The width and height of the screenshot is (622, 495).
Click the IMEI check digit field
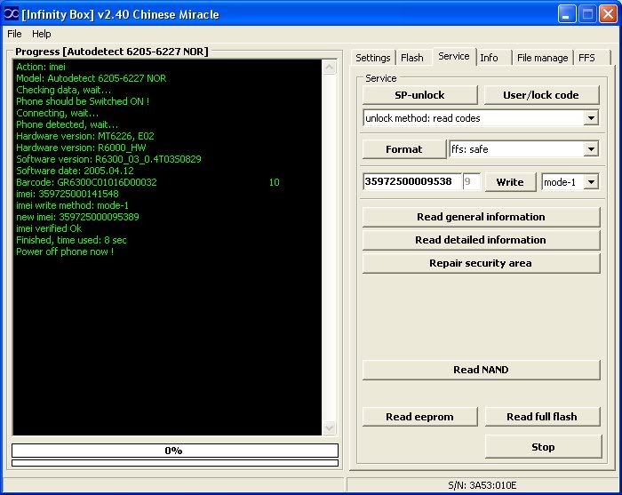(472, 181)
